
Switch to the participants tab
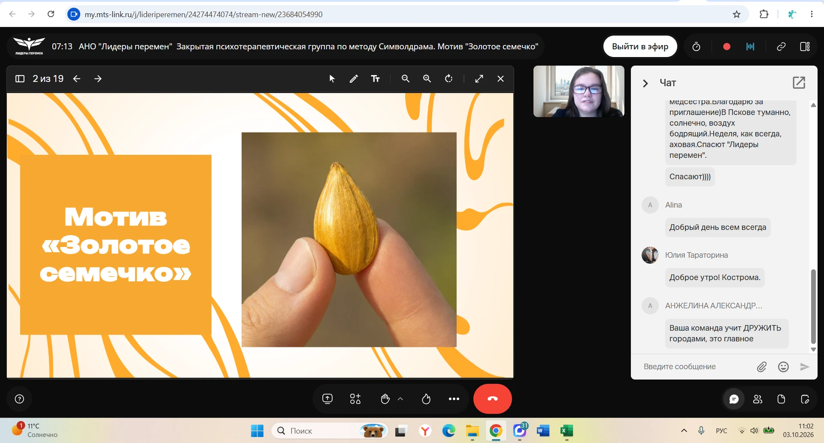758,400
